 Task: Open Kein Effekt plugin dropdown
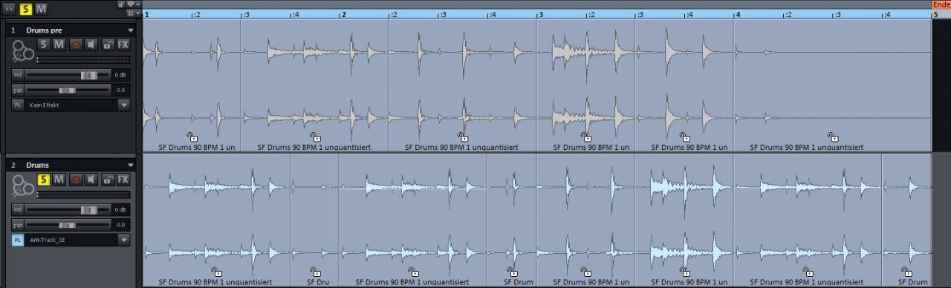coord(123,105)
